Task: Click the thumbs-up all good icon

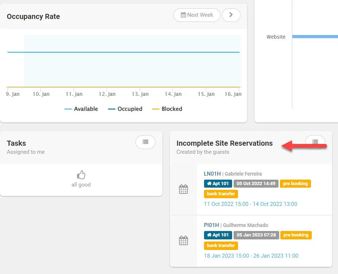Action: [x=81, y=175]
